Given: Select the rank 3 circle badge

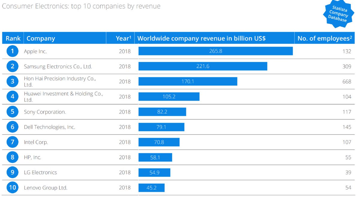Looking at the screenshot, I should 12,81.
